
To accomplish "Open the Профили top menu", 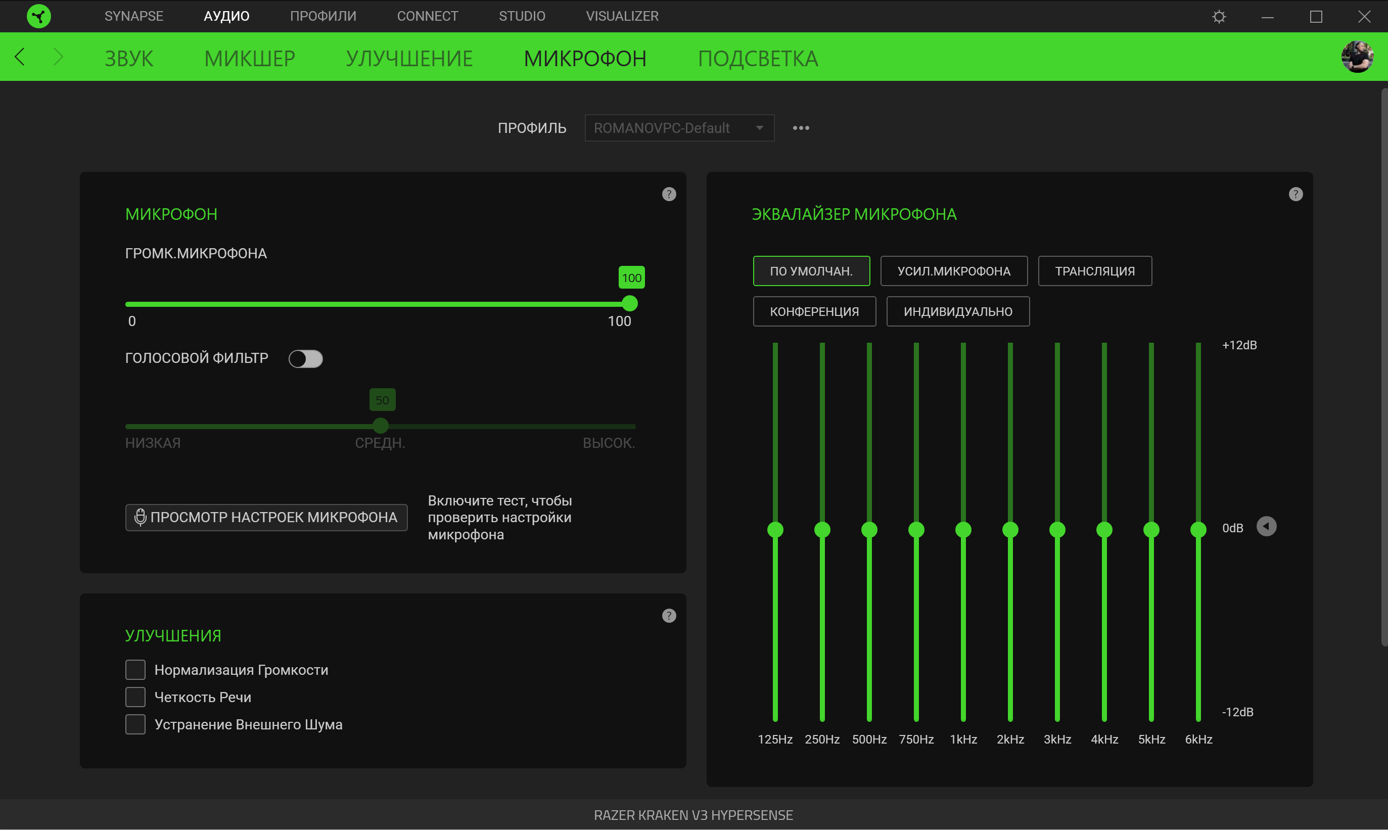I will 322,16.
